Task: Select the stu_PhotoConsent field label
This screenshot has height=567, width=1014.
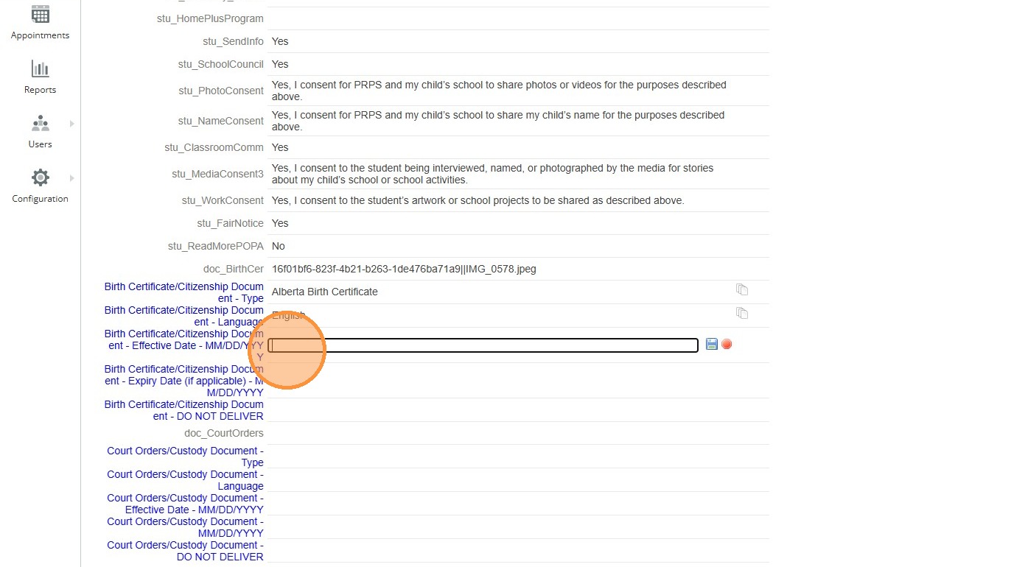Action: 221,91
